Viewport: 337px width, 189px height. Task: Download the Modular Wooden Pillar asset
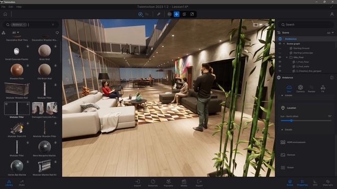pyautogui.click(x=55, y=123)
